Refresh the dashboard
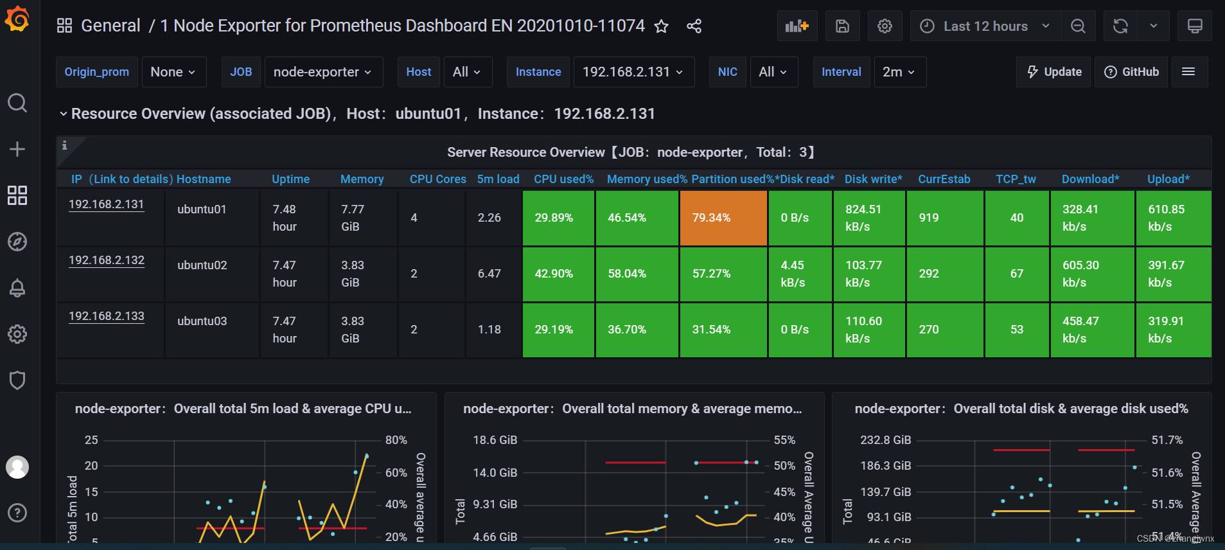Screen dimensions: 1225x550 tap(1120, 26)
